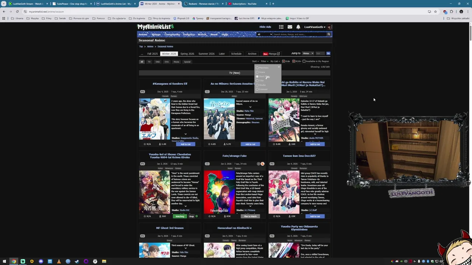The width and height of the screenshot is (472, 265).
Task: Add #Kanagawa ni Sunderu Elf to list
Action: pyautogui.click(x=185, y=144)
